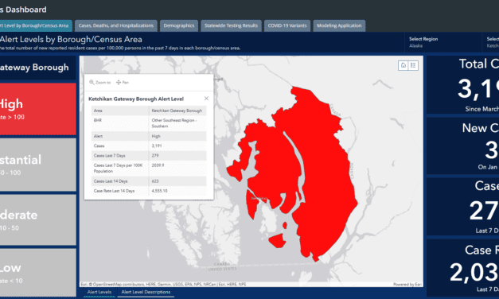Click the map home extent icon
This screenshot has height=299, width=499.
[403, 65]
